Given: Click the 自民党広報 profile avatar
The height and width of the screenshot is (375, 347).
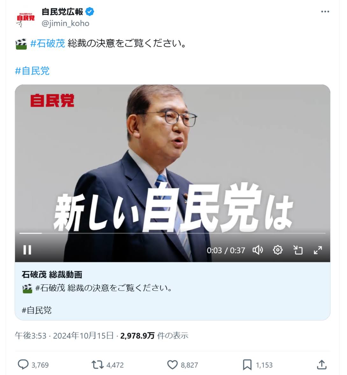Looking at the screenshot, I should [x=25, y=18].
